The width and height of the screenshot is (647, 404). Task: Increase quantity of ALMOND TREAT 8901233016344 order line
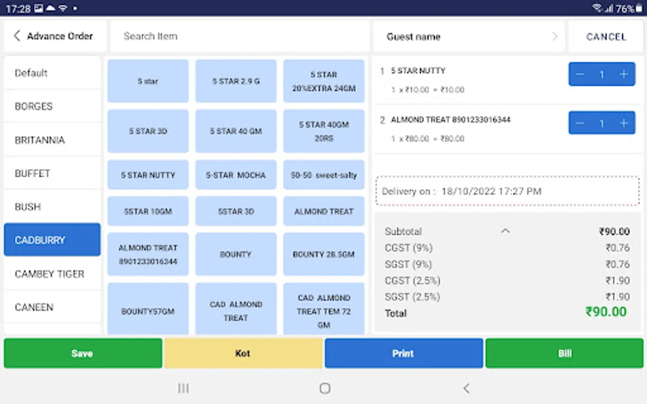click(x=624, y=123)
